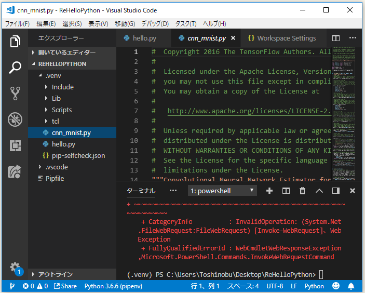The width and height of the screenshot is (365, 293).
Task: Open the Explorer view in activity bar
Action: 15,41
